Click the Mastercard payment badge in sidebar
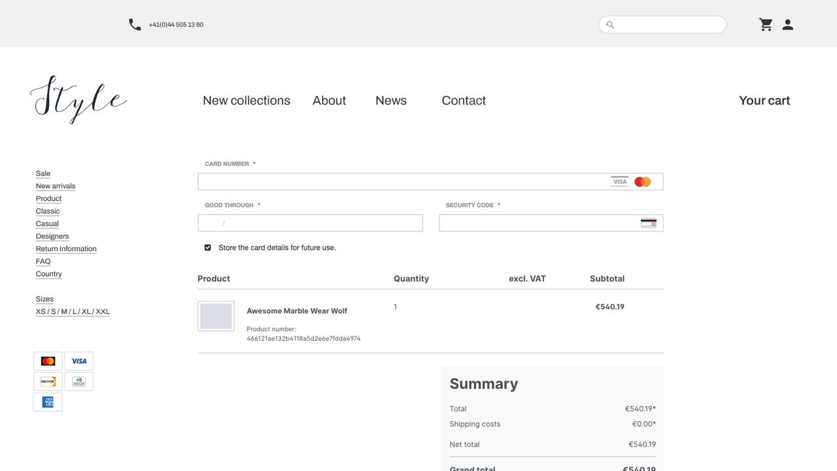The width and height of the screenshot is (837, 471). click(48, 361)
